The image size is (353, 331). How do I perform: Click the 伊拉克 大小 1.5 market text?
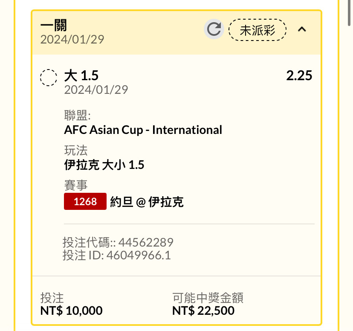[104, 165]
